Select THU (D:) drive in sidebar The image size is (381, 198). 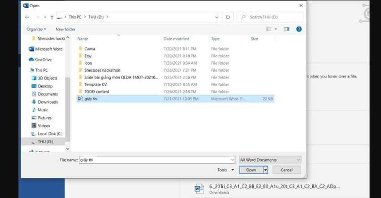point(43,141)
